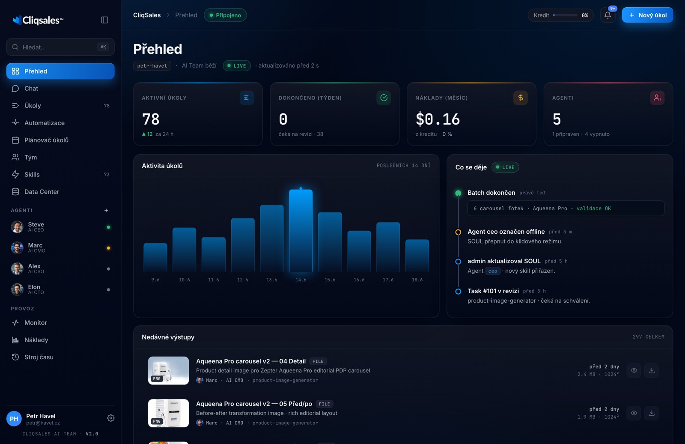Go to Tým page
The image size is (685, 444).
pyautogui.click(x=60, y=157)
